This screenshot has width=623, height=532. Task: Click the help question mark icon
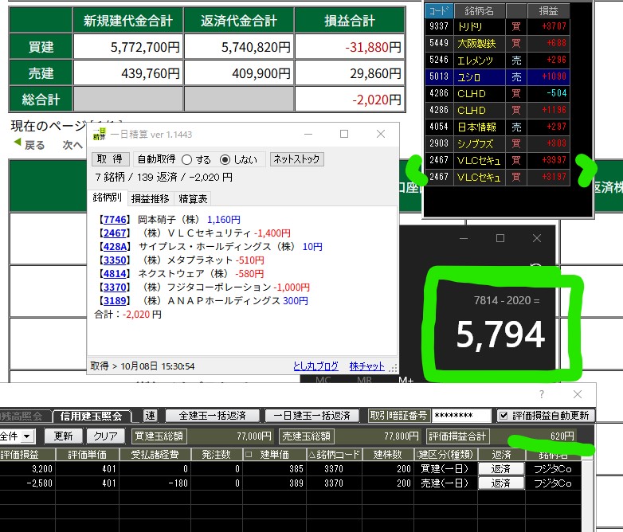click(542, 394)
